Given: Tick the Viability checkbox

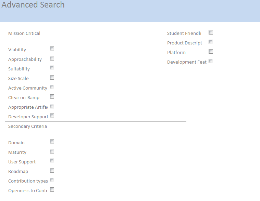Looking at the screenshot, I should (x=52, y=49).
